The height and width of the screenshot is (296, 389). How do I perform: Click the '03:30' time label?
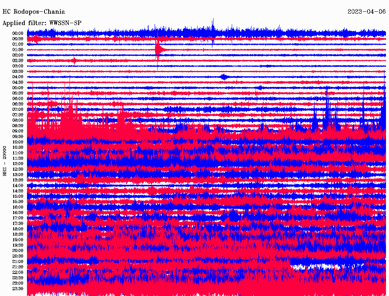[x=18, y=72]
